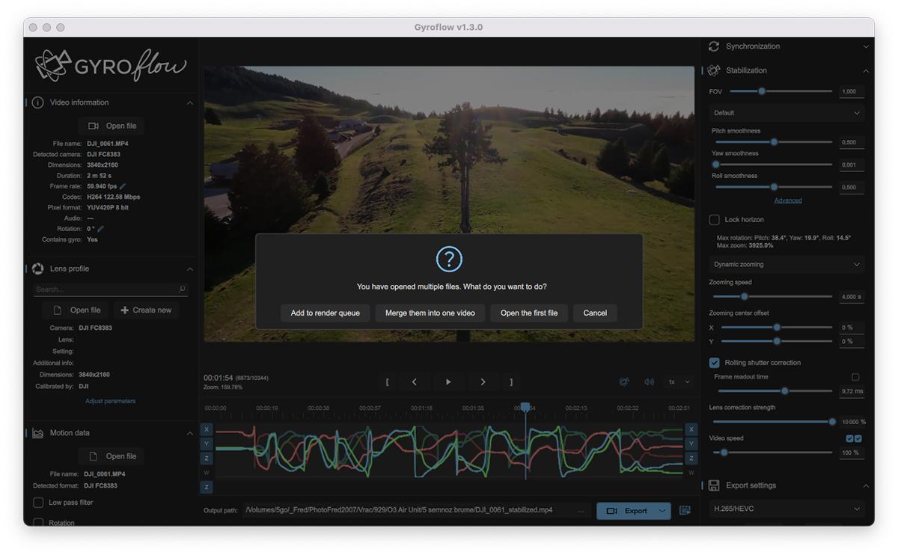898x555 pixels.
Task: Click the Video information section icon
Action: (x=37, y=102)
